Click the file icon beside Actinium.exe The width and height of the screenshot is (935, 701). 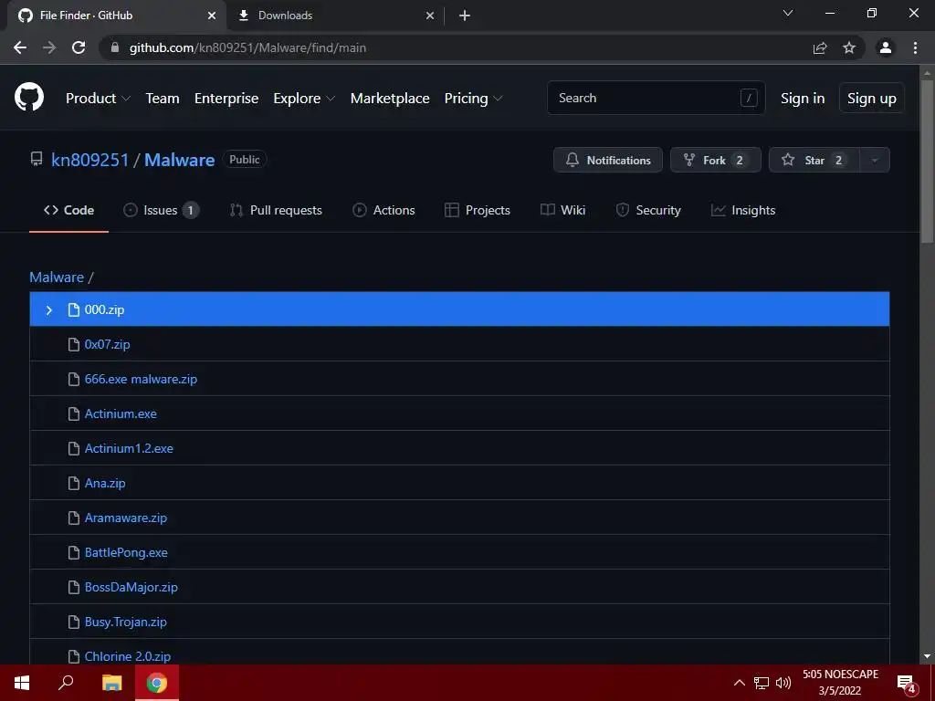click(73, 413)
